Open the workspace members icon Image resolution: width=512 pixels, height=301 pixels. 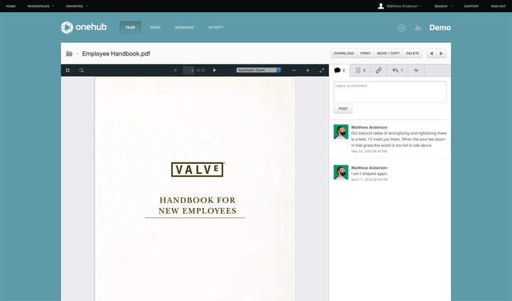point(418,28)
